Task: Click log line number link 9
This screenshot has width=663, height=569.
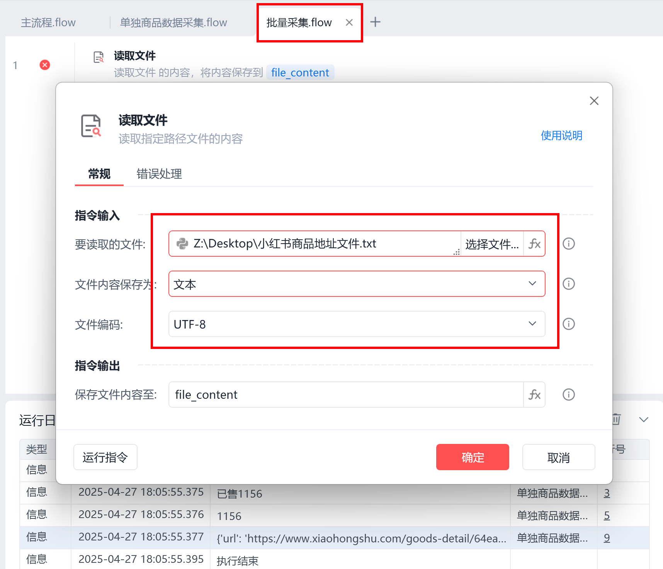Action: [607, 538]
